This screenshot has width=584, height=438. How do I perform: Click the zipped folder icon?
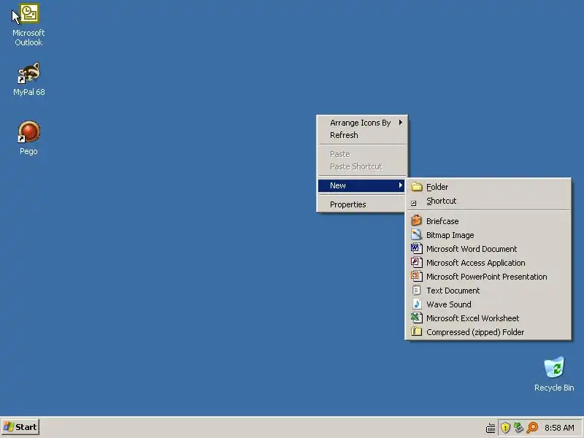click(416, 331)
